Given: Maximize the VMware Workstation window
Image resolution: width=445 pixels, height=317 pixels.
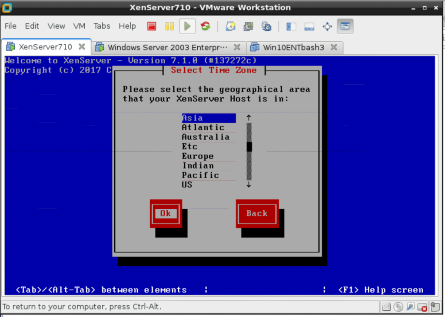Looking at the screenshot, I should (x=425, y=8).
